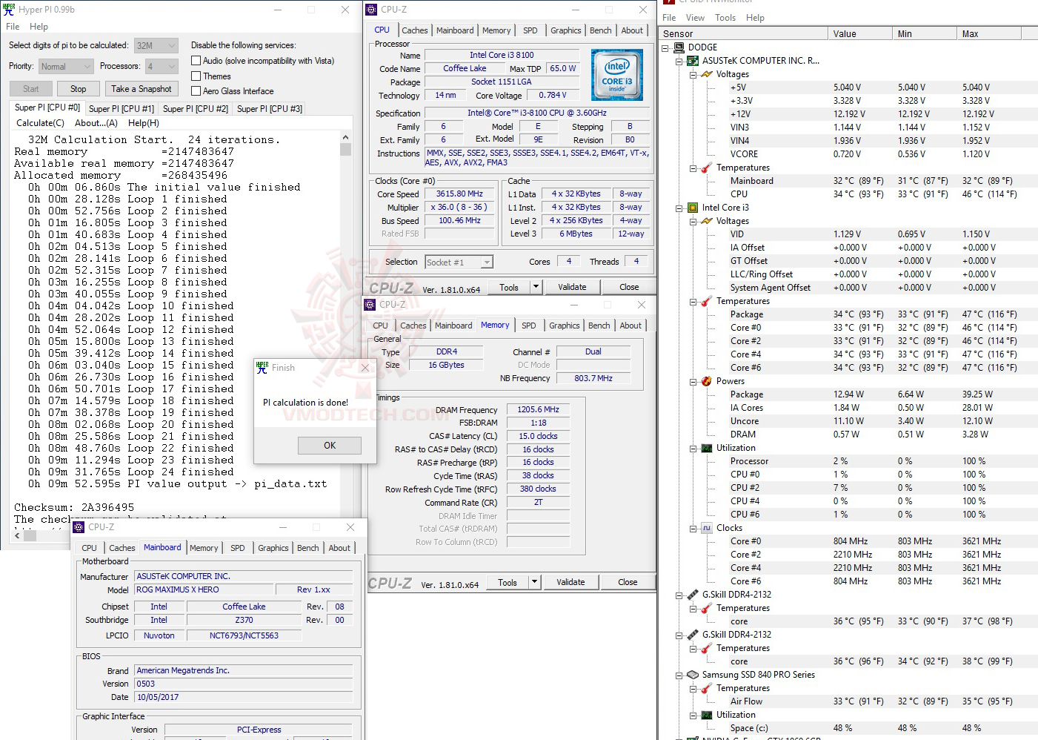The height and width of the screenshot is (740, 1038).
Task: Click the Value column header in HWMonitor
Action: (x=859, y=33)
